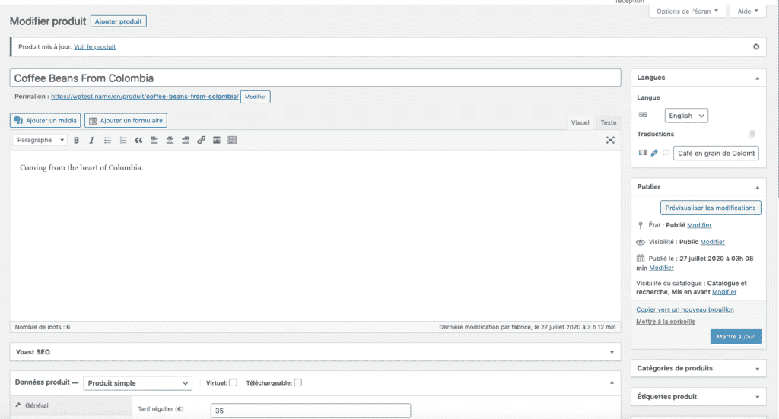This screenshot has width=779, height=419.
Task: Enable the Virtuel checkbox
Action: pyautogui.click(x=233, y=382)
